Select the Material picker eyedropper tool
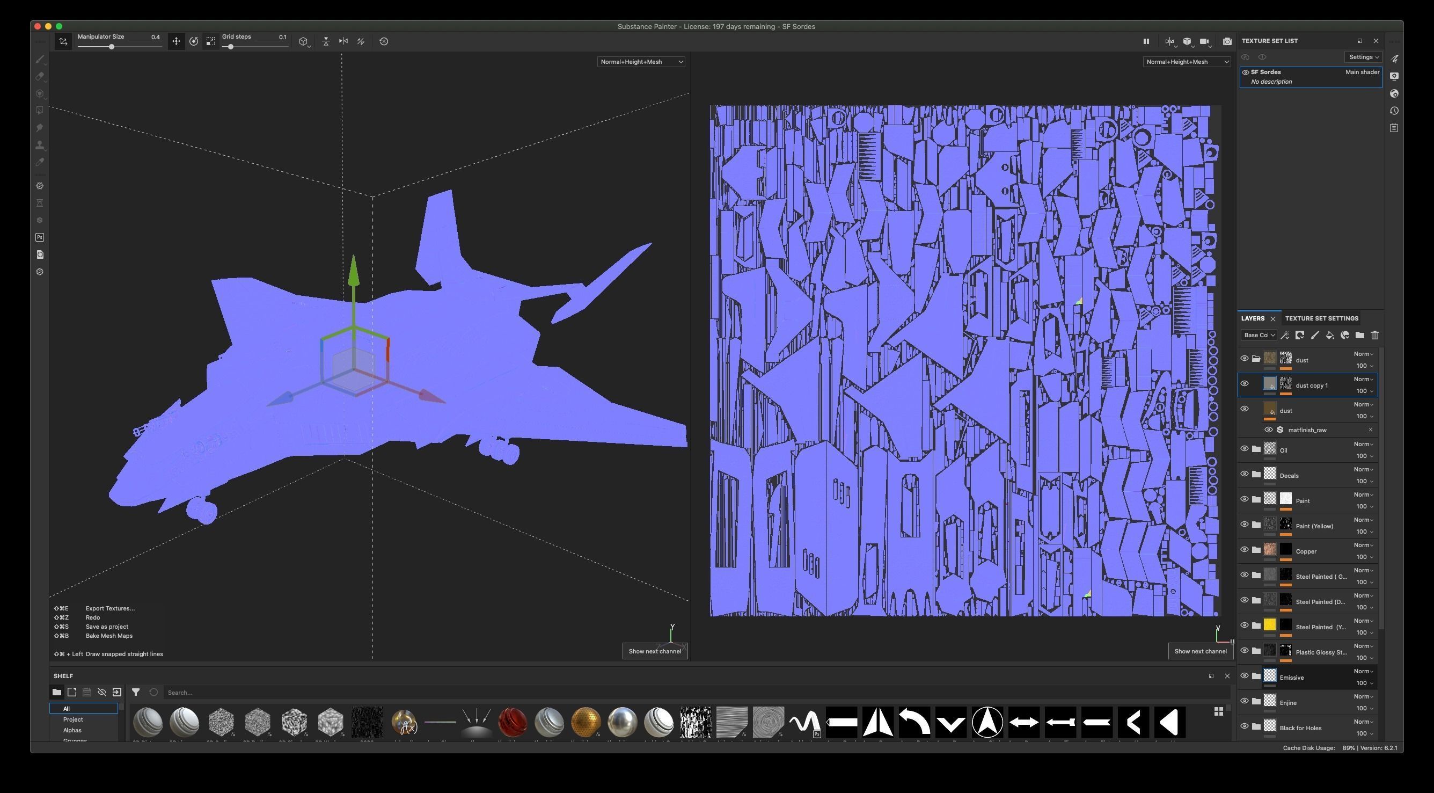1434x793 pixels. click(x=40, y=162)
